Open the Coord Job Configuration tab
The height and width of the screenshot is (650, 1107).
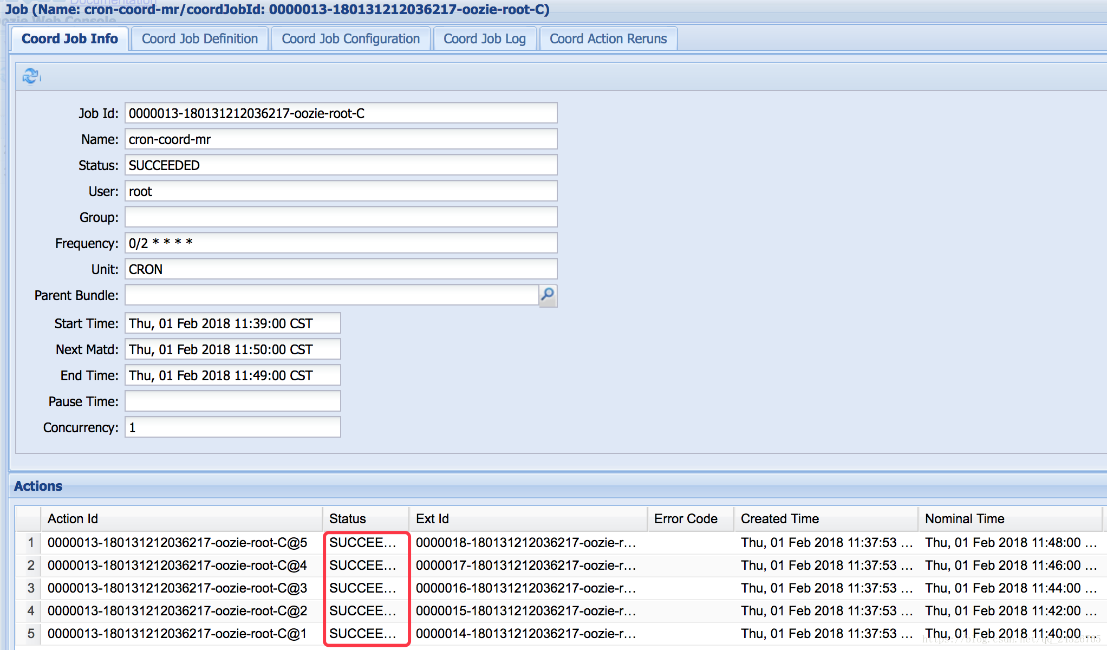[x=350, y=39]
